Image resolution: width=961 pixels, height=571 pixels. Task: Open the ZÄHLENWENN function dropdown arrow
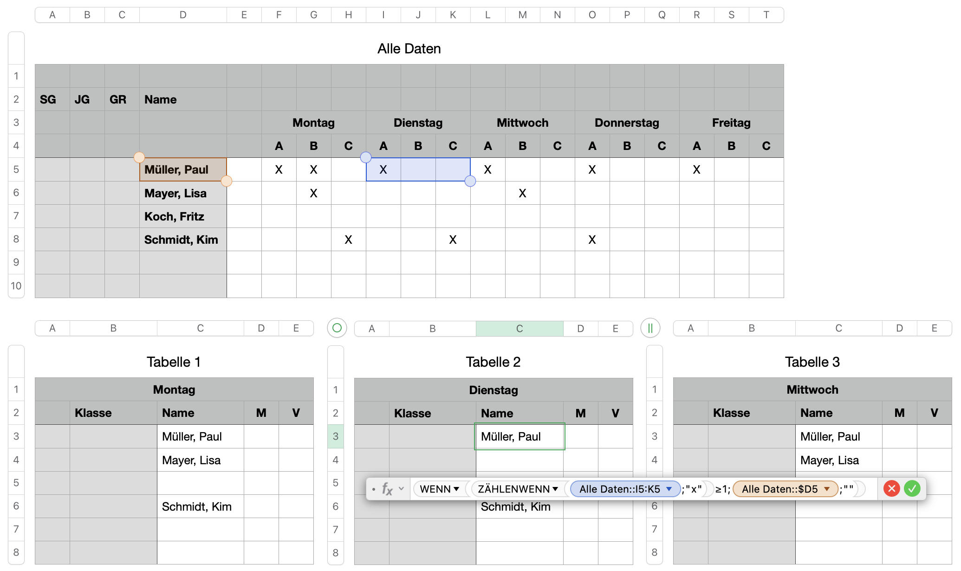pyautogui.click(x=555, y=489)
